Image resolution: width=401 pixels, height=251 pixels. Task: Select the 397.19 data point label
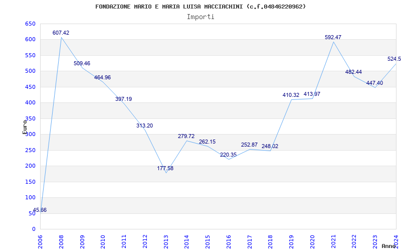coord(123,99)
